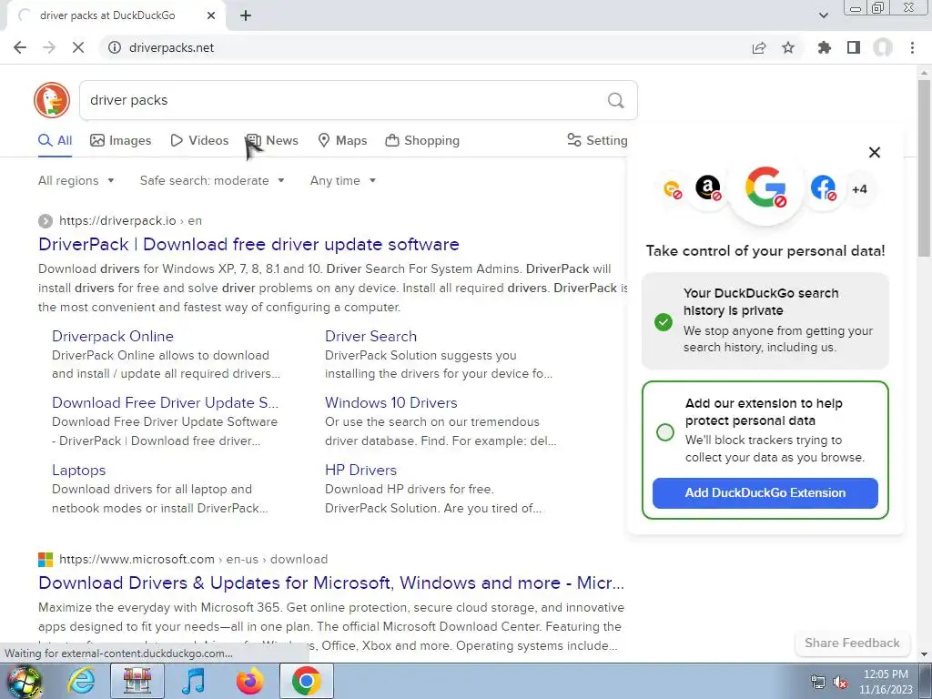This screenshot has height=699, width=932.
Task: Launch Internet Explorer from taskbar
Action: click(81, 681)
